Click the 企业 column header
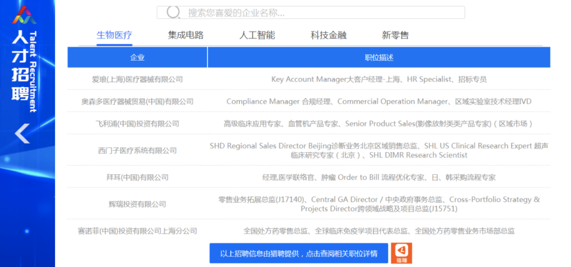The height and width of the screenshot is (267, 571). tap(137, 58)
